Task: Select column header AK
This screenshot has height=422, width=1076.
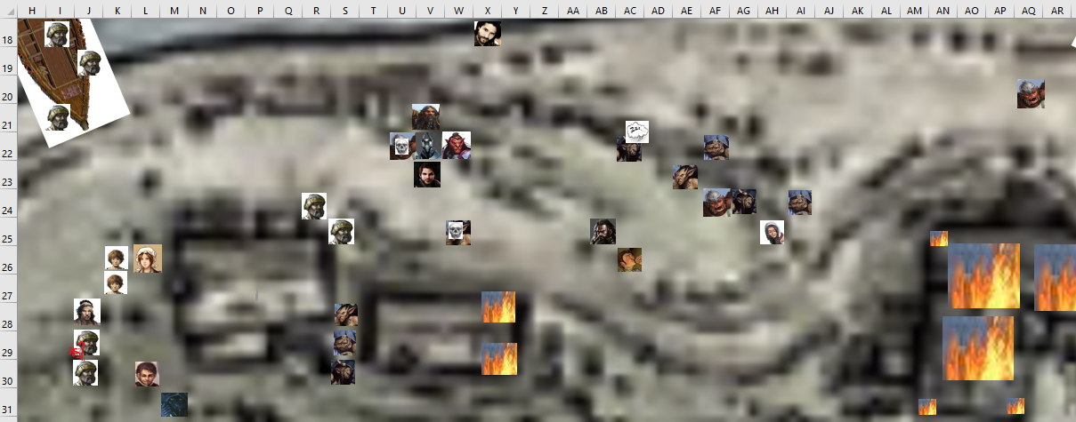Action: (x=858, y=10)
